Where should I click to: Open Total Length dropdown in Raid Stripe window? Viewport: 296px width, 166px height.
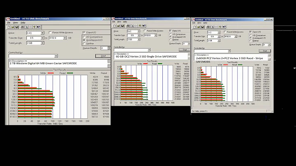tap(219, 41)
